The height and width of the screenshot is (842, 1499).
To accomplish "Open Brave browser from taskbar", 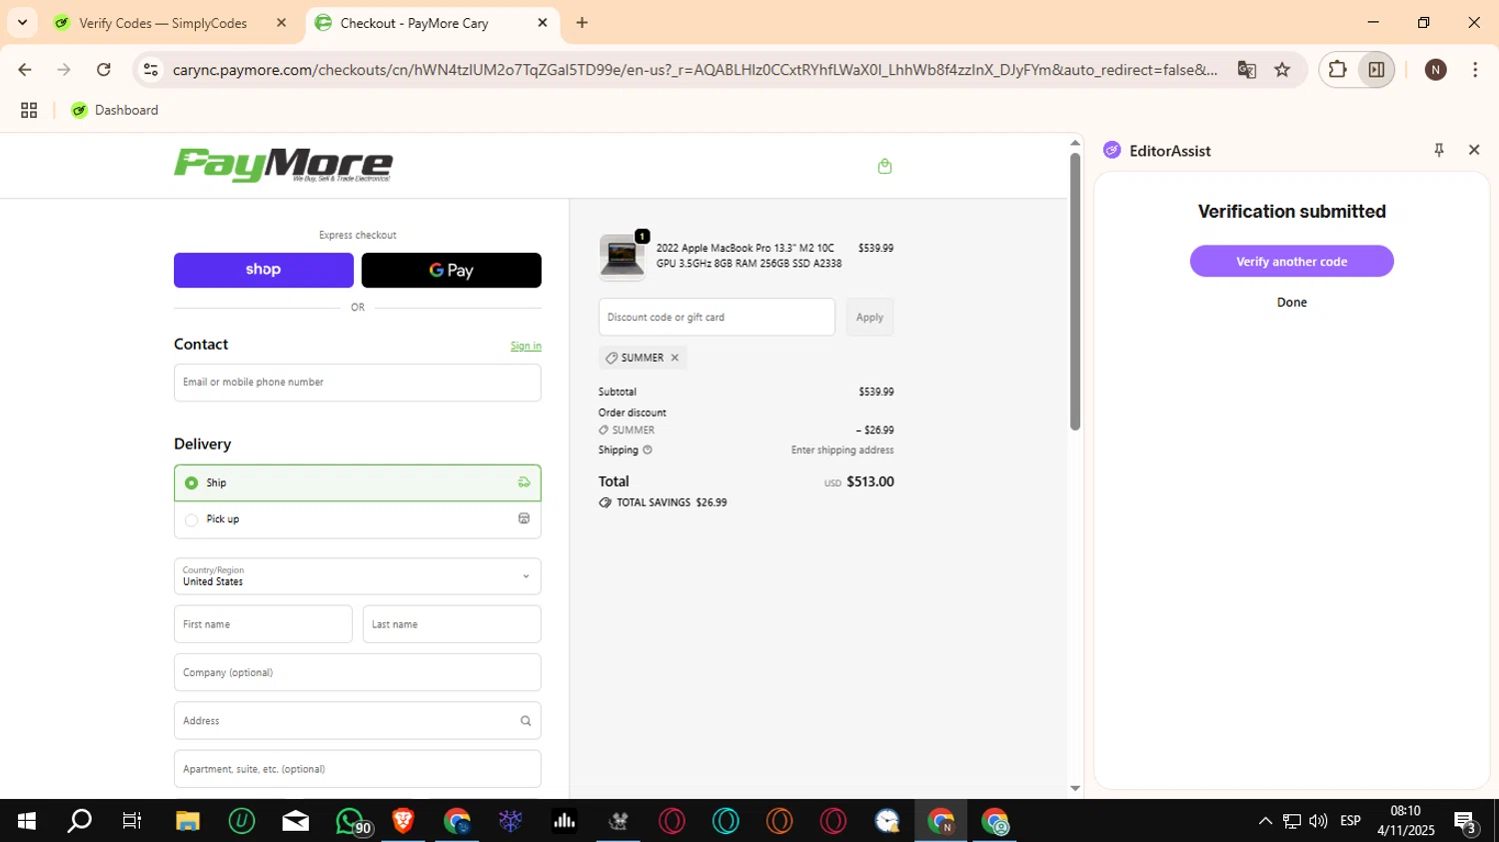I will pyautogui.click(x=404, y=821).
